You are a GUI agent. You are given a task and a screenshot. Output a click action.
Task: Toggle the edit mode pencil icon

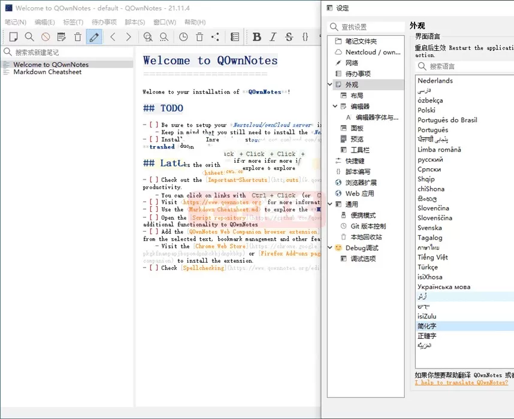pos(94,37)
